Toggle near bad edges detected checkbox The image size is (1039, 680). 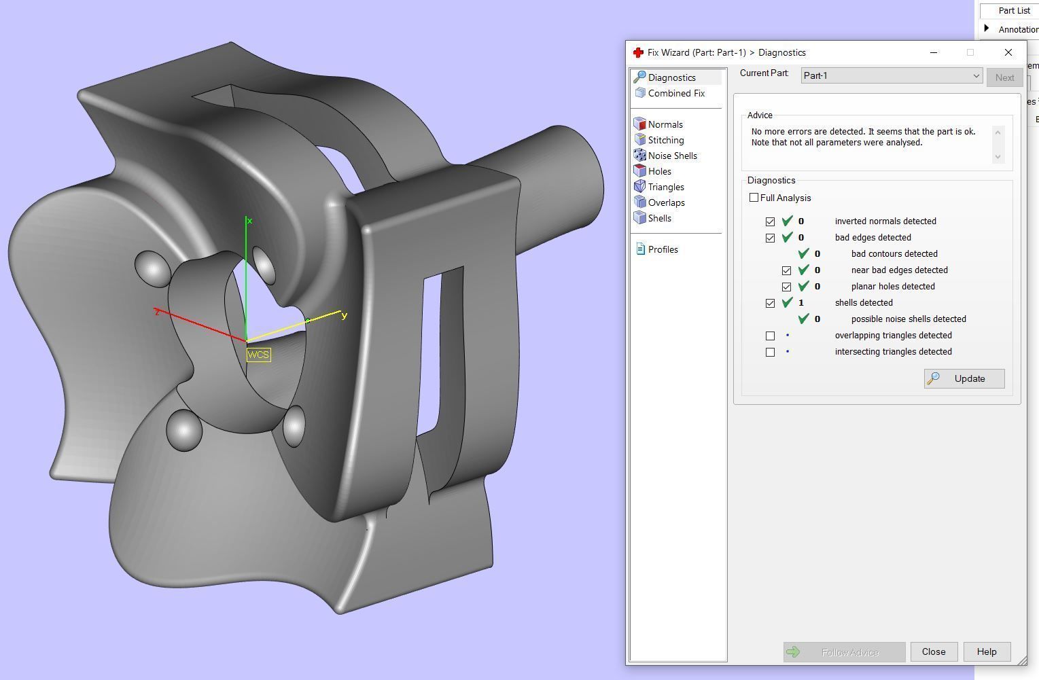coord(786,270)
